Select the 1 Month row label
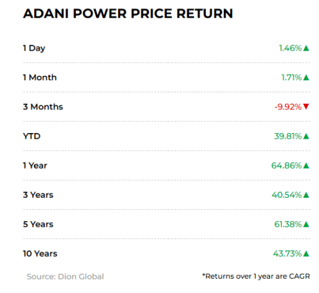319x293 pixels. click(x=40, y=78)
